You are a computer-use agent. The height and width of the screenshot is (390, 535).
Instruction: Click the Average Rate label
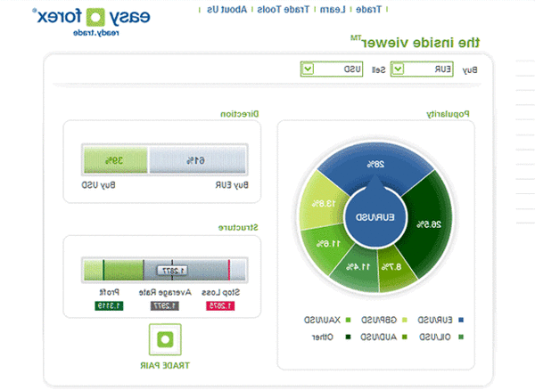[x=165, y=292]
